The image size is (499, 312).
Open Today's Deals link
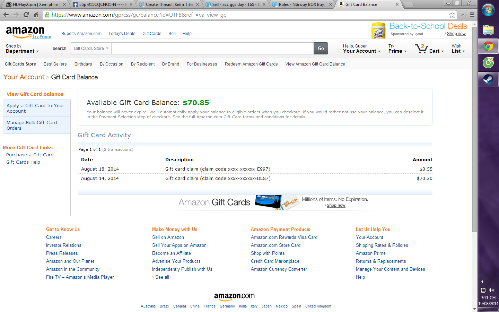(x=122, y=34)
